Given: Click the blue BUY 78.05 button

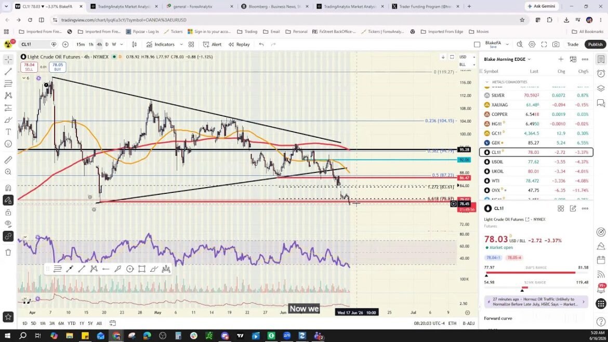Looking at the screenshot, I should 57,67.
